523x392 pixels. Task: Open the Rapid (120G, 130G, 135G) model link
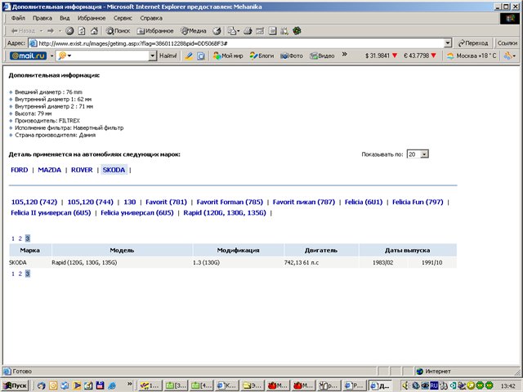click(225, 212)
